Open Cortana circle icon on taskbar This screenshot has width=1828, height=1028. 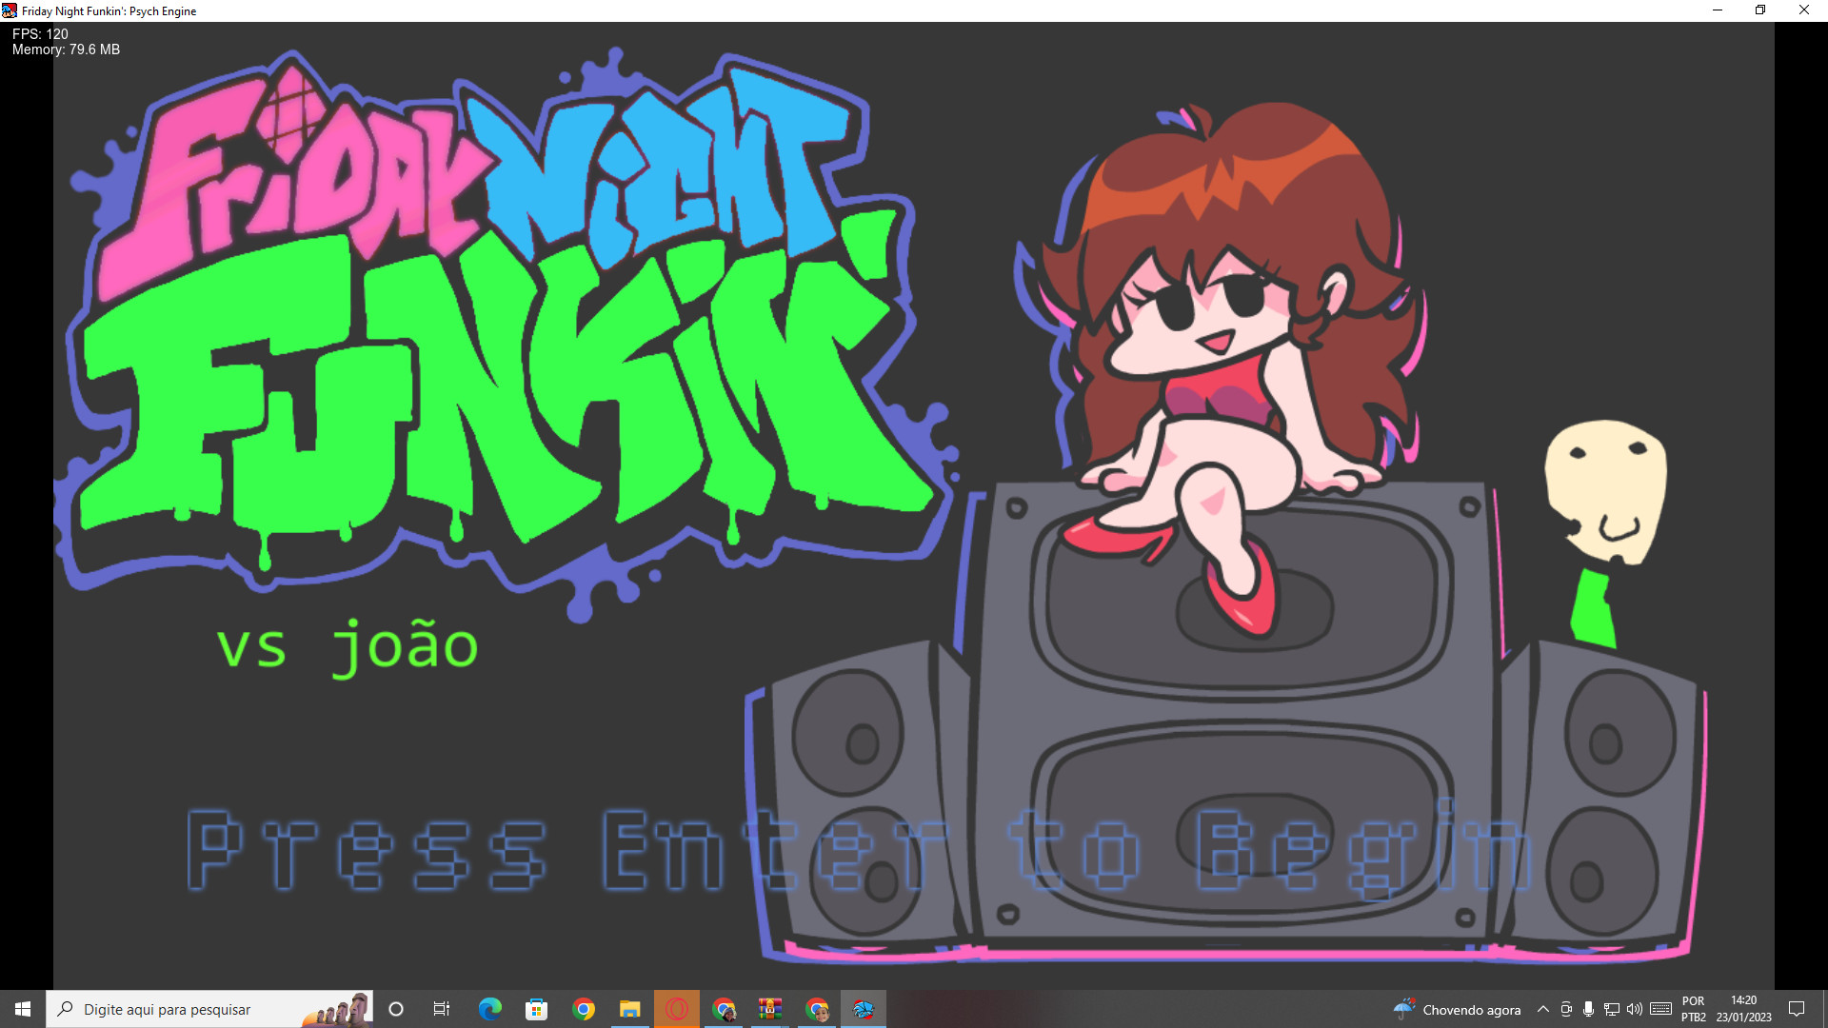coord(396,1009)
